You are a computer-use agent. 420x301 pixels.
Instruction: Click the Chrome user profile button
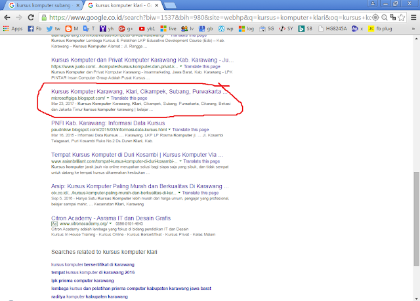[x=373, y=3]
